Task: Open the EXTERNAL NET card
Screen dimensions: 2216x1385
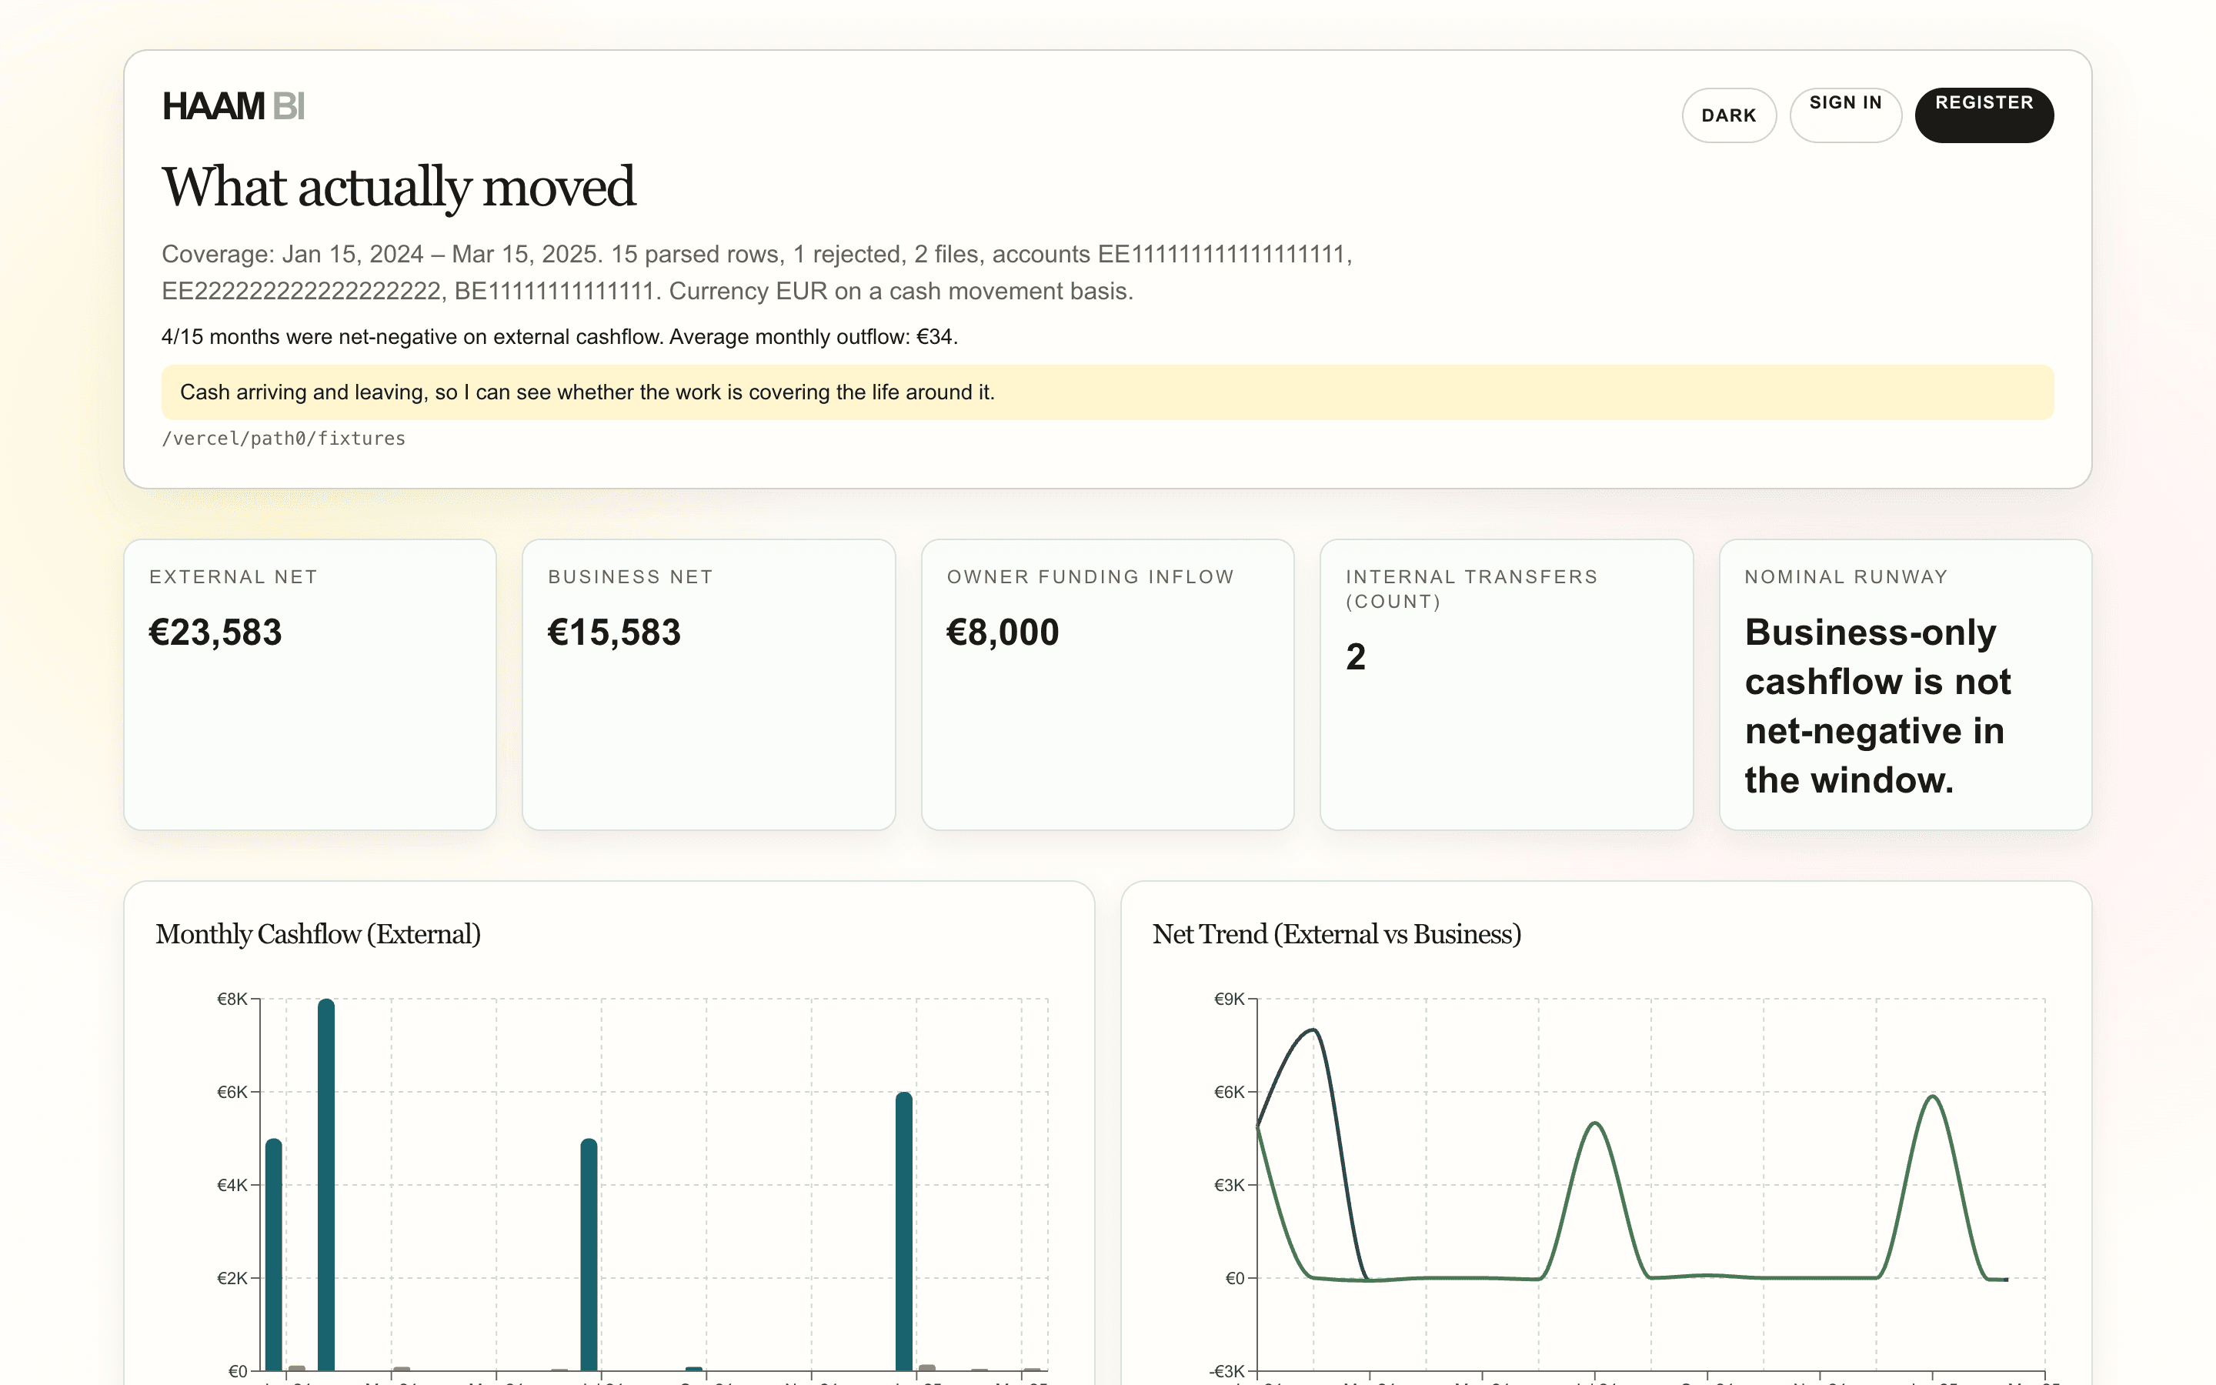Action: [x=310, y=684]
